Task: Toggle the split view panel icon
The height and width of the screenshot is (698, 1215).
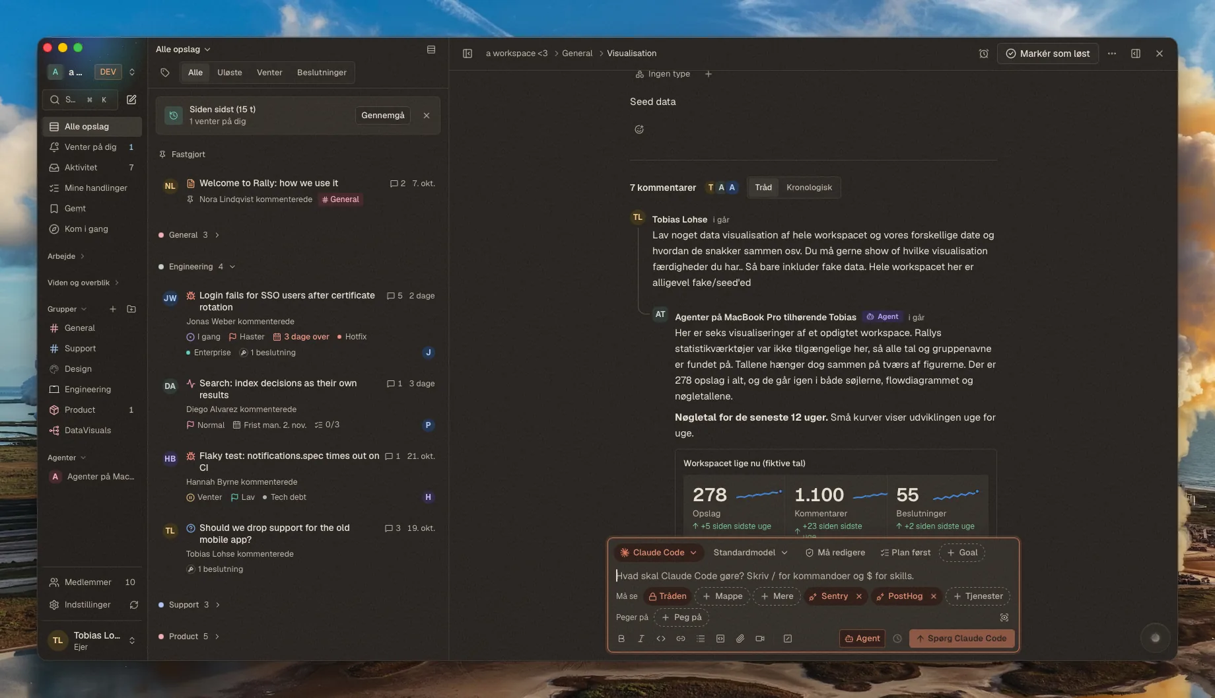Action: point(1136,53)
